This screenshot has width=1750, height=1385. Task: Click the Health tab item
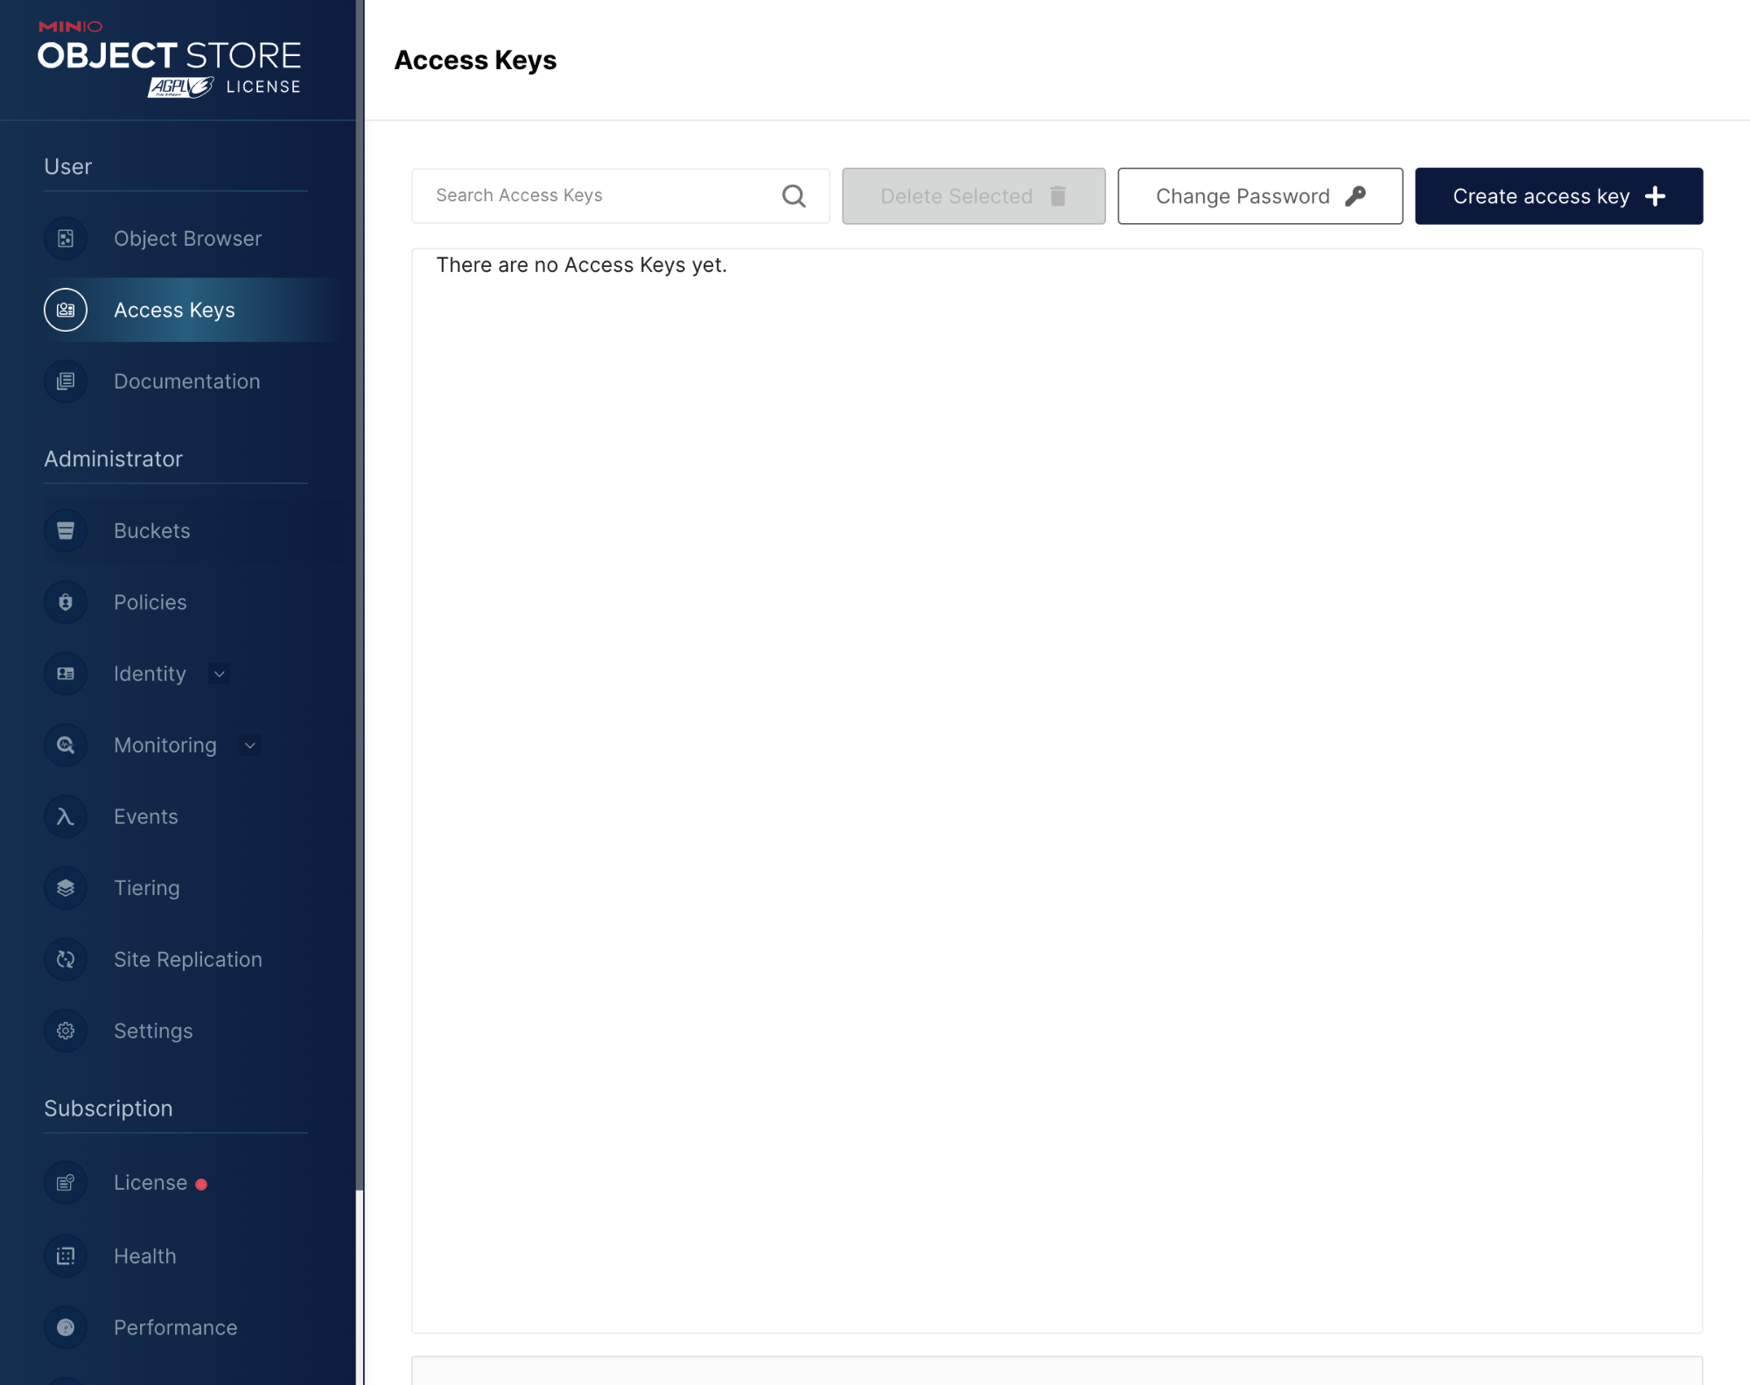click(x=145, y=1256)
